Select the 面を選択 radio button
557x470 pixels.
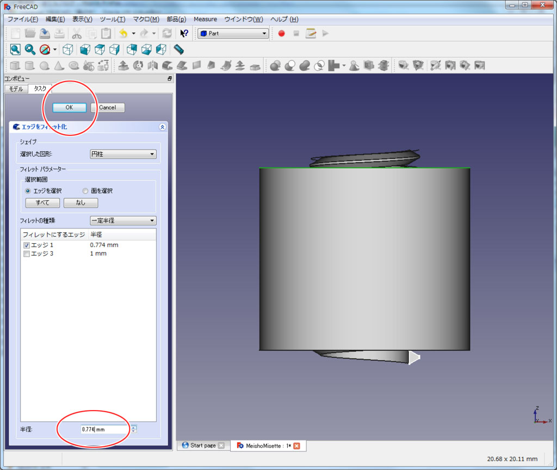(x=85, y=191)
